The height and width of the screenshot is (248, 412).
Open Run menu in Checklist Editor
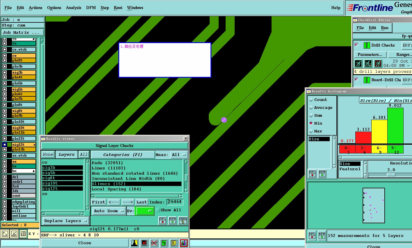[385, 28]
